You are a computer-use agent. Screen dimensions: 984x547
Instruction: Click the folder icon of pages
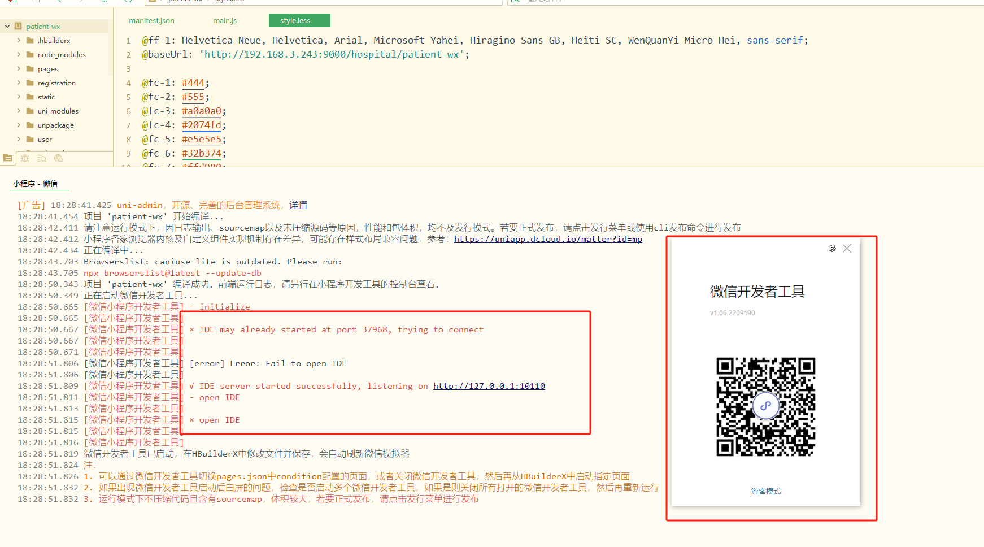tap(30, 68)
